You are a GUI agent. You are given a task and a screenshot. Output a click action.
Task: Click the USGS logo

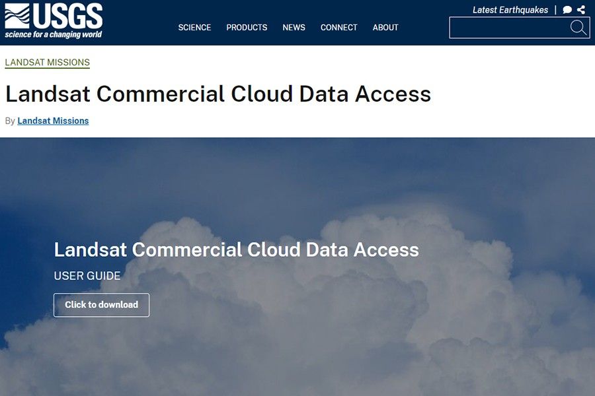(x=53, y=16)
